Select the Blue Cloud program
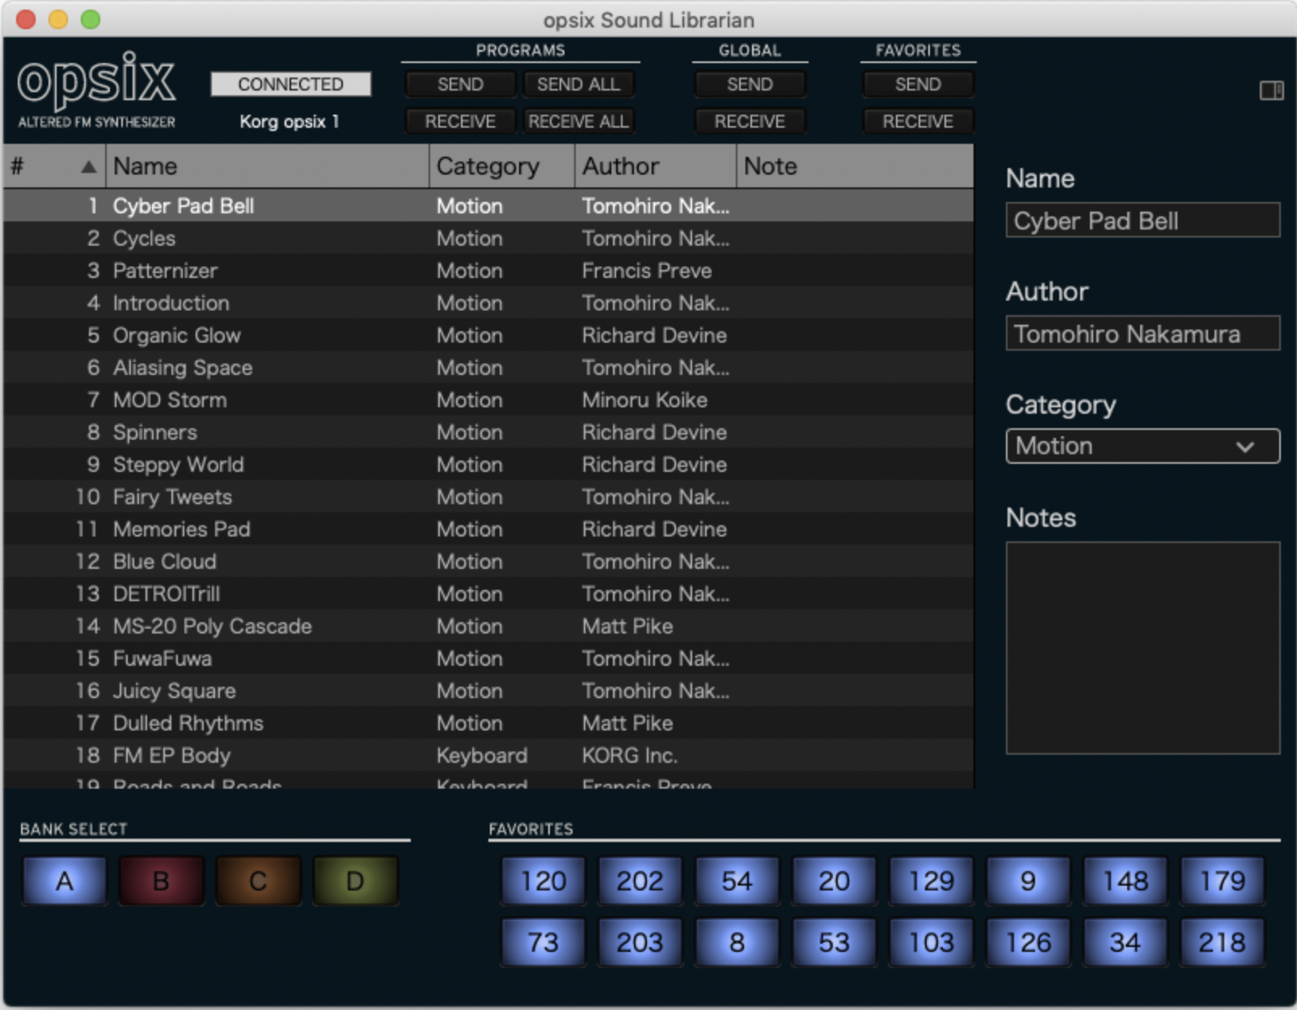 (x=488, y=562)
